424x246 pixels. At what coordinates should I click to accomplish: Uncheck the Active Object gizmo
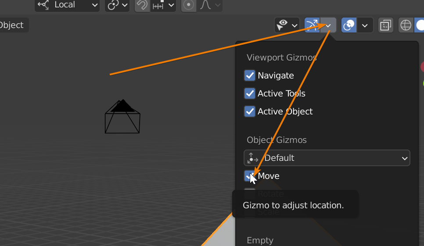pos(250,111)
